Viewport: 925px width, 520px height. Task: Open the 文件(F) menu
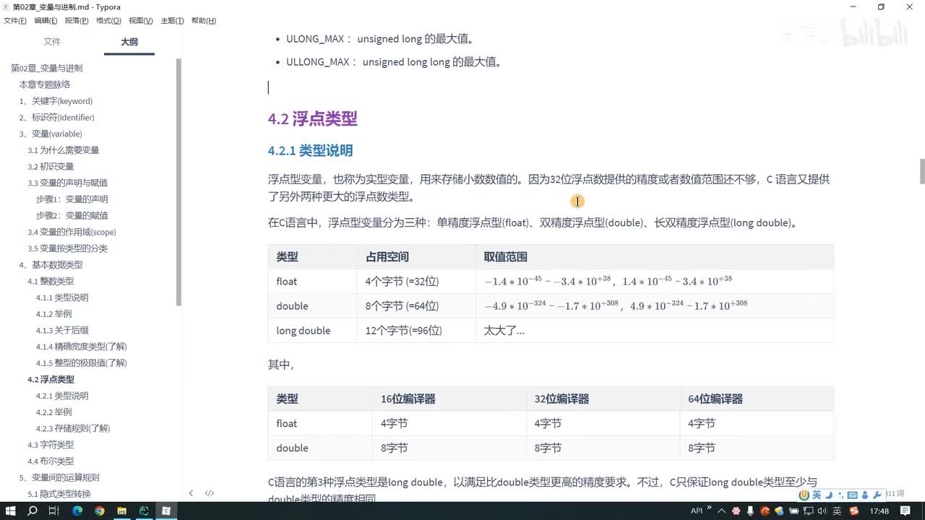click(x=14, y=21)
